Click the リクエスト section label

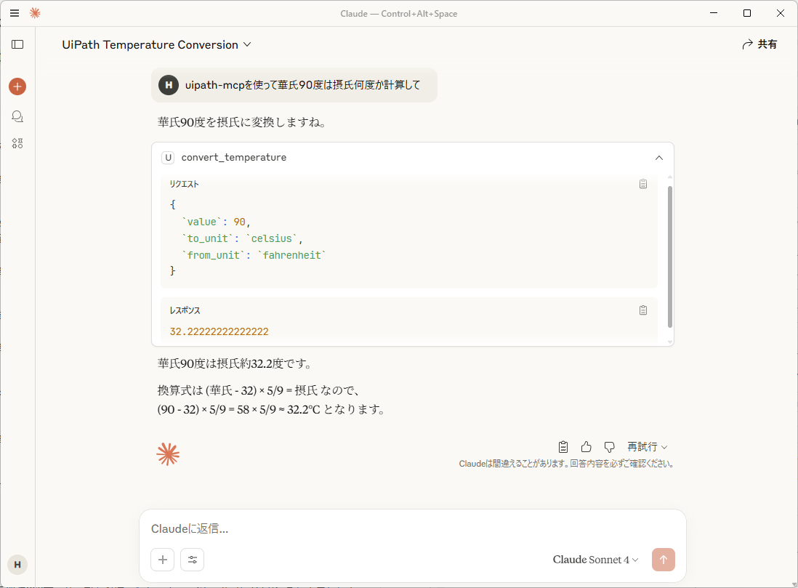(184, 185)
